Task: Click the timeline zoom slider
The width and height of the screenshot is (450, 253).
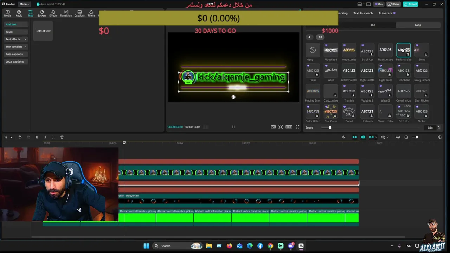Action: pyautogui.click(x=415, y=137)
